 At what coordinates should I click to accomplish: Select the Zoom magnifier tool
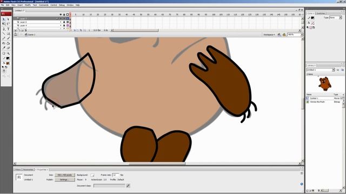[9, 53]
